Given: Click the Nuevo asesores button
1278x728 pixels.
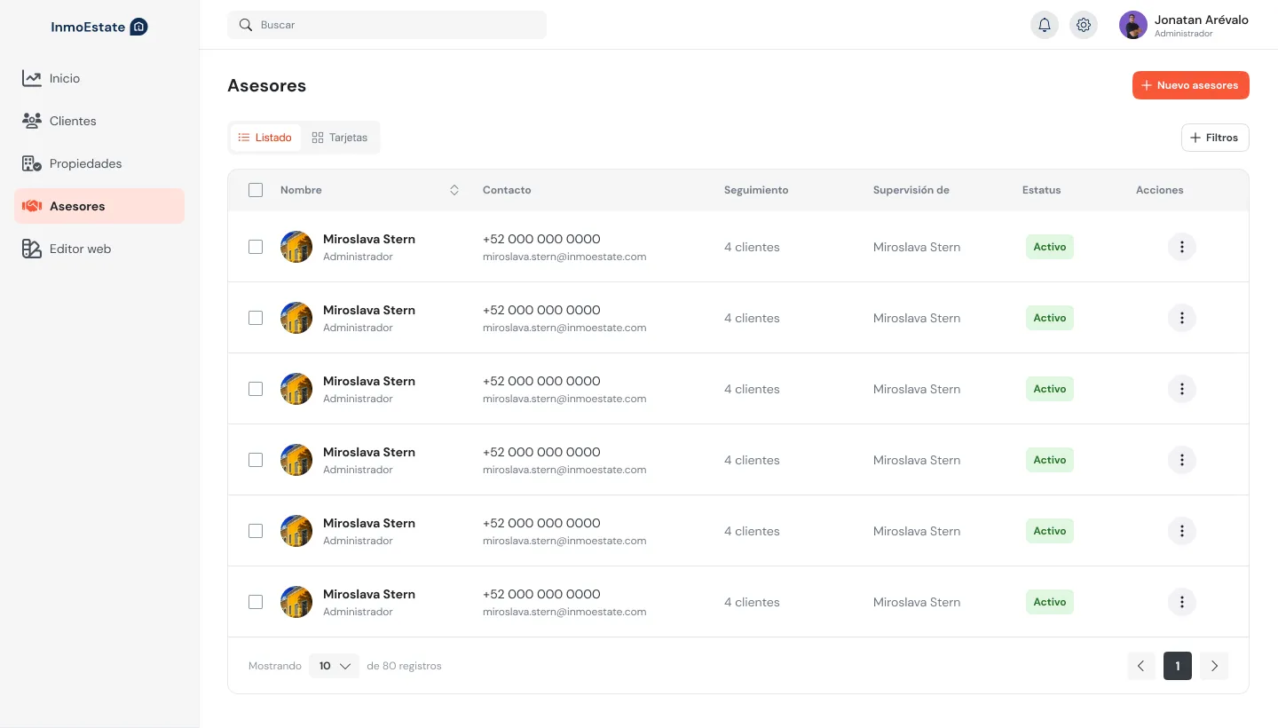Looking at the screenshot, I should coord(1190,85).
